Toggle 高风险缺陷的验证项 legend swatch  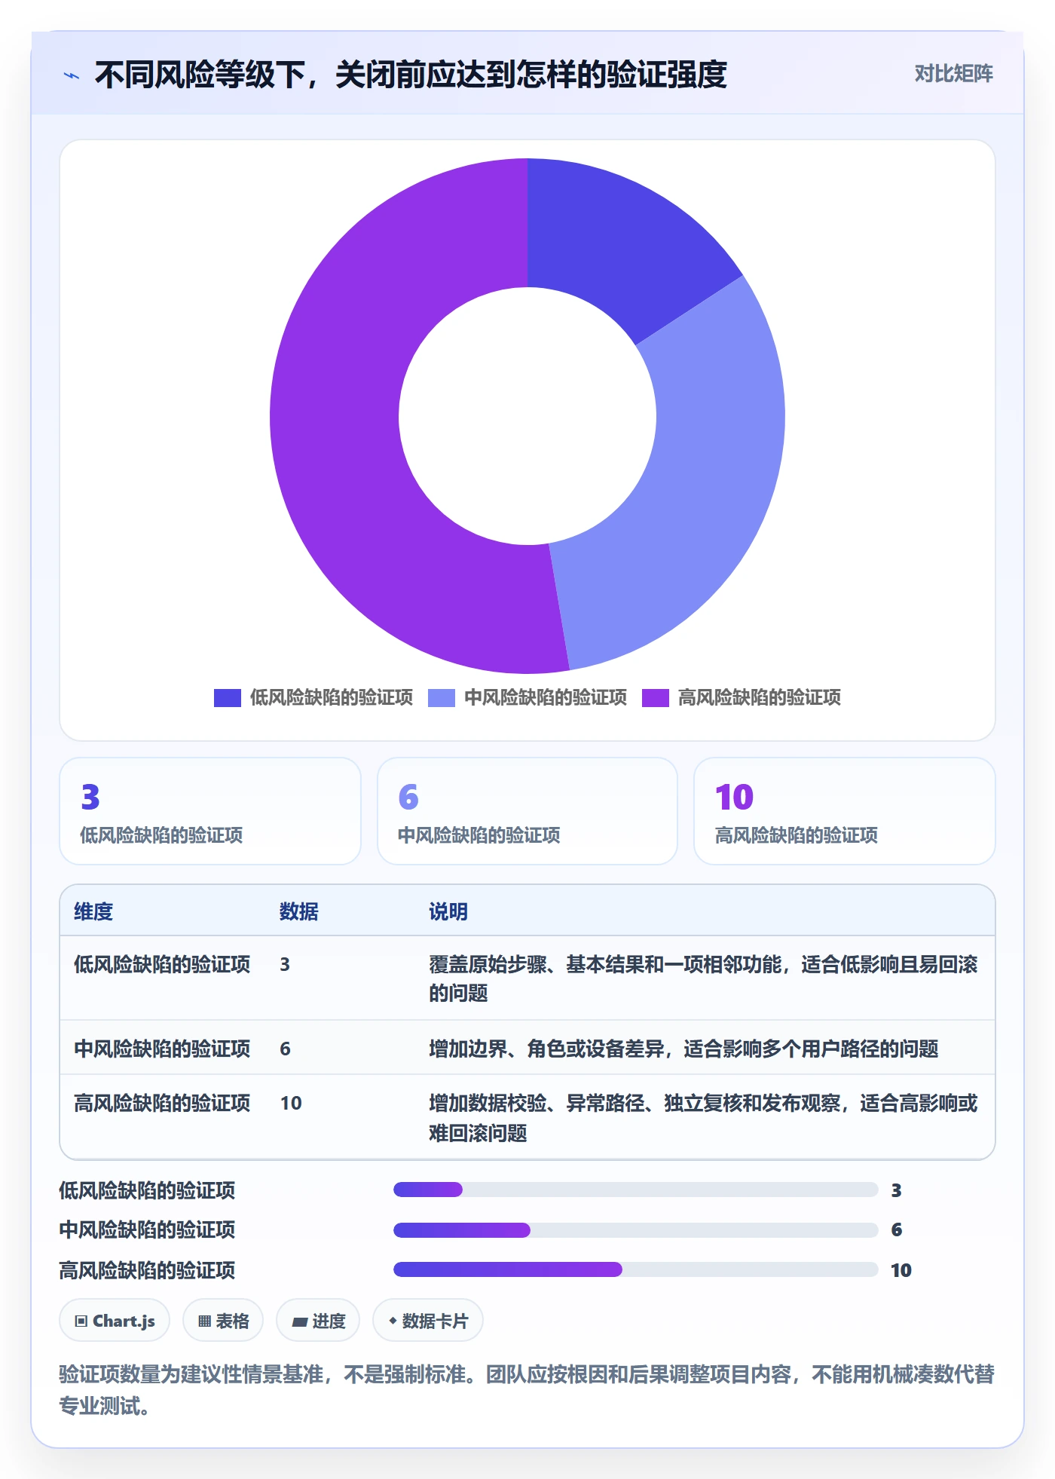point(655,698)
